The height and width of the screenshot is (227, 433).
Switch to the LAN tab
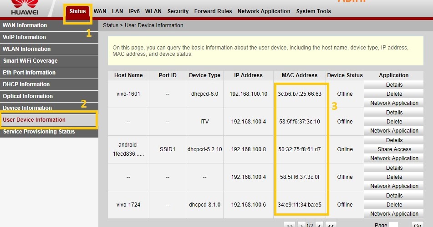click(x=117, y=11)
